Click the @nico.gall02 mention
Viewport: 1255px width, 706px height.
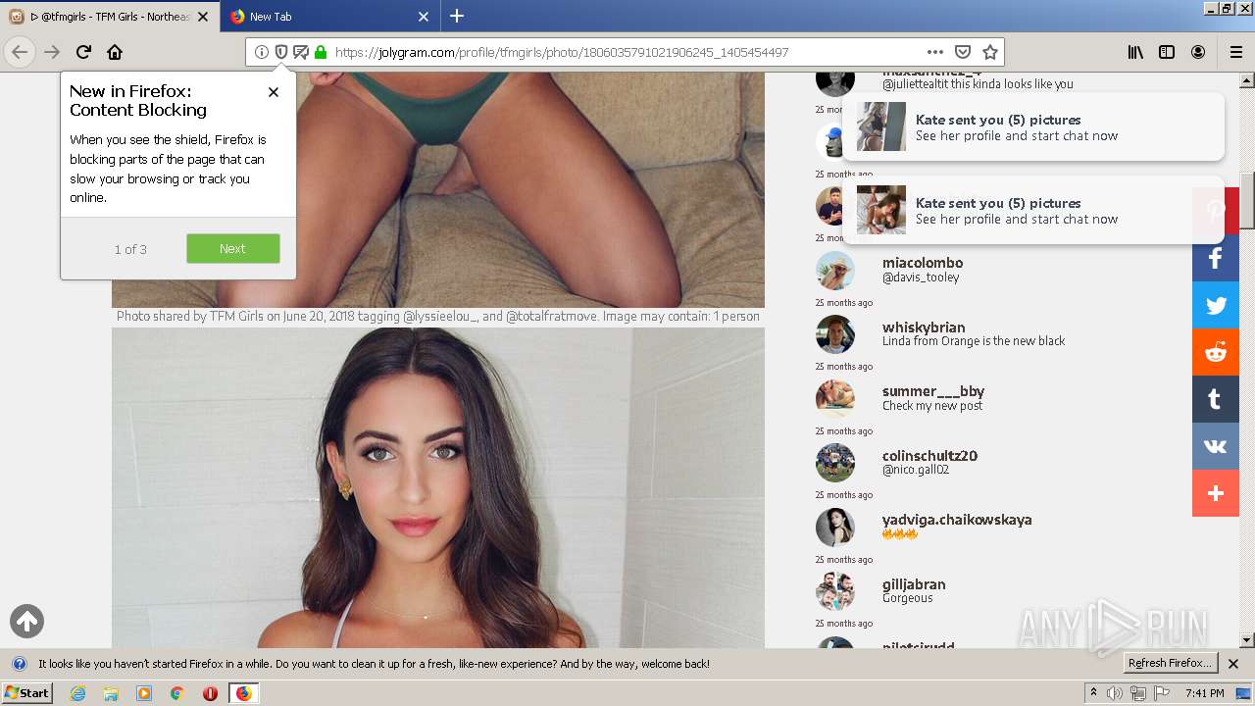coord(916,470)
